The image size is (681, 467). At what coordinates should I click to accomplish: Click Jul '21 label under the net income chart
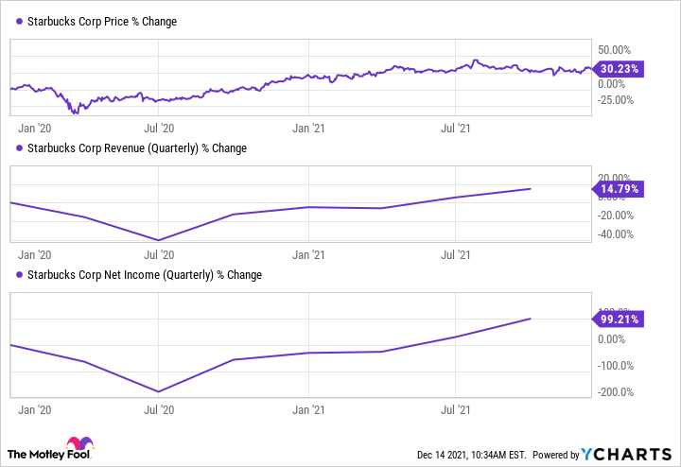[456, 409]
